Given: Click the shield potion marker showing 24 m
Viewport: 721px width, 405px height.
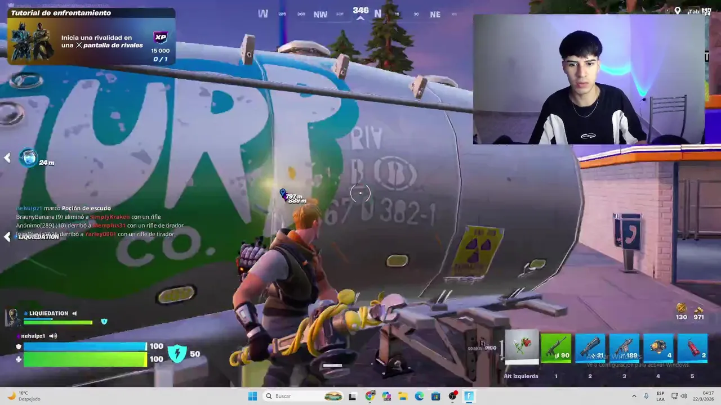Looking at the screenshot, I should [28, 158].
